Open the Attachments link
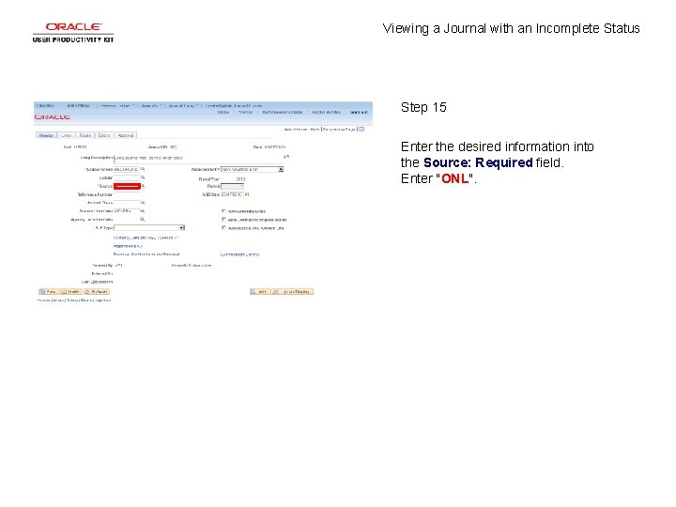The width and height of the screenshot is (676, 507). 128,246
